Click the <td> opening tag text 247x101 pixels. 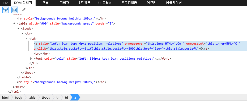coord(33,39)
